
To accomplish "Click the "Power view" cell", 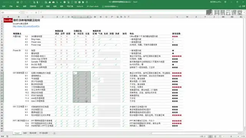I will click(36, 42).
